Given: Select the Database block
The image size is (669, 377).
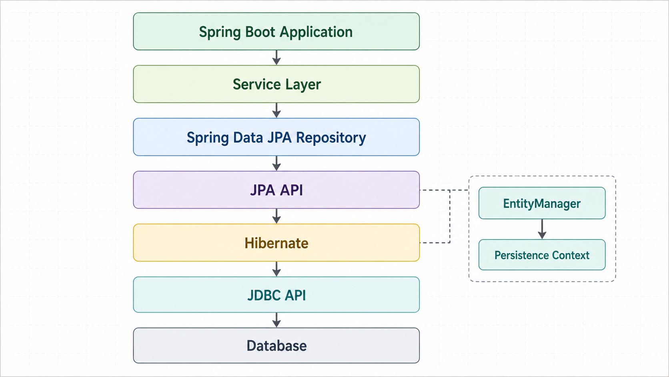Looking at the screenshot, I should [276, 345].
